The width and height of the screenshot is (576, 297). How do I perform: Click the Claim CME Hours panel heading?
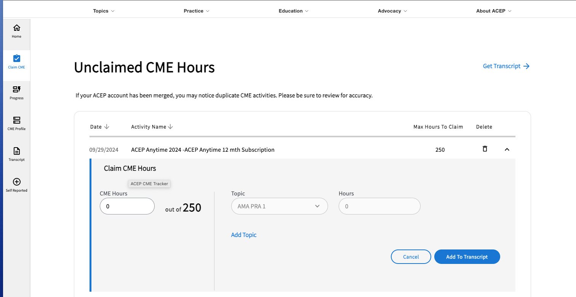130,168
